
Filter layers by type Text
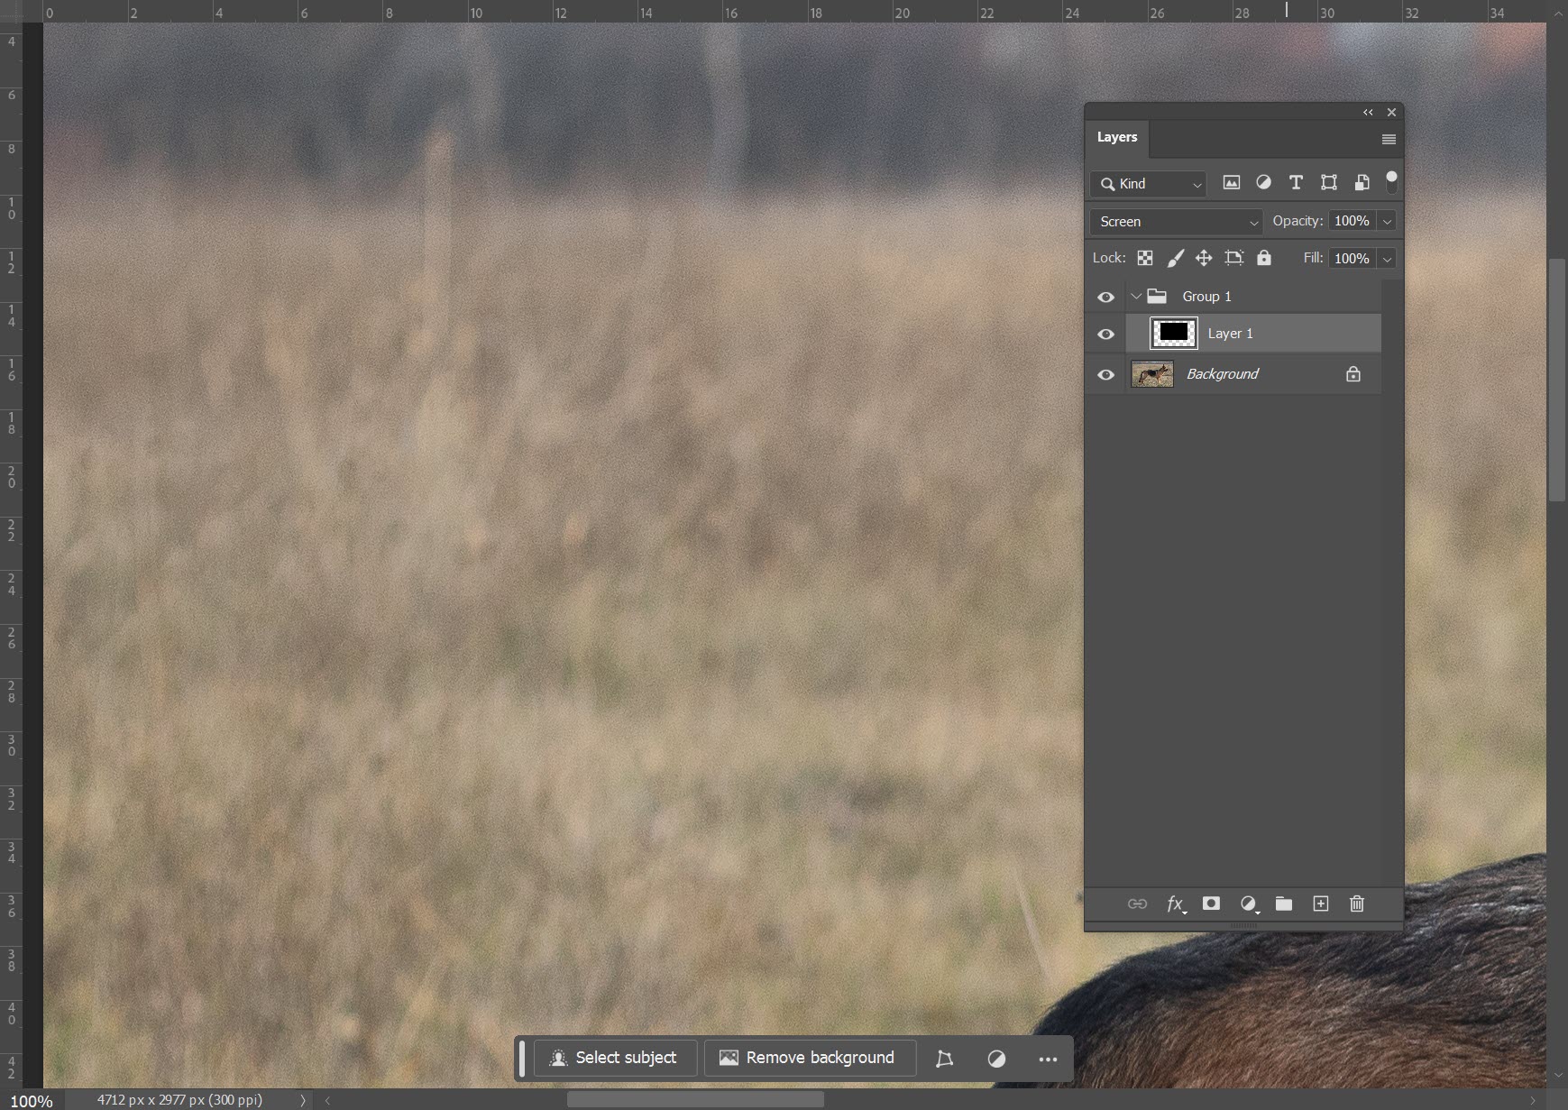tap(1296, 182)
